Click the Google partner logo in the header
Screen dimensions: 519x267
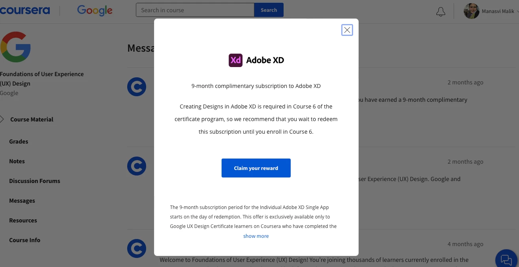coord(95,11)
